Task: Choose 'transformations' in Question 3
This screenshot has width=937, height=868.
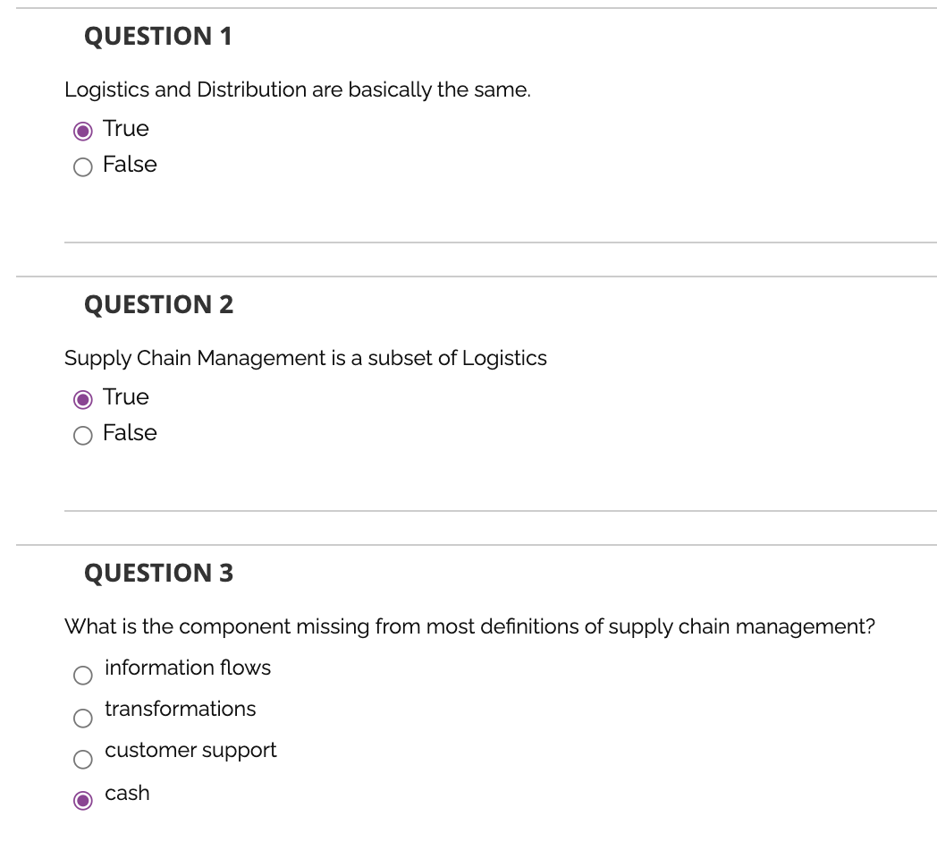Action: click(x=82, y=717)
